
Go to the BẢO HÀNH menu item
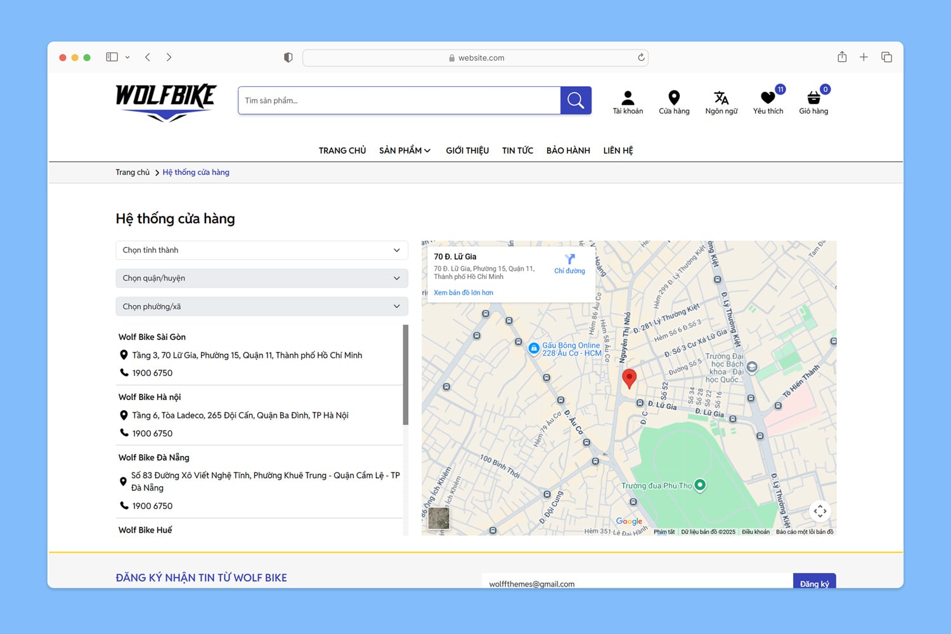pos(568,150)
